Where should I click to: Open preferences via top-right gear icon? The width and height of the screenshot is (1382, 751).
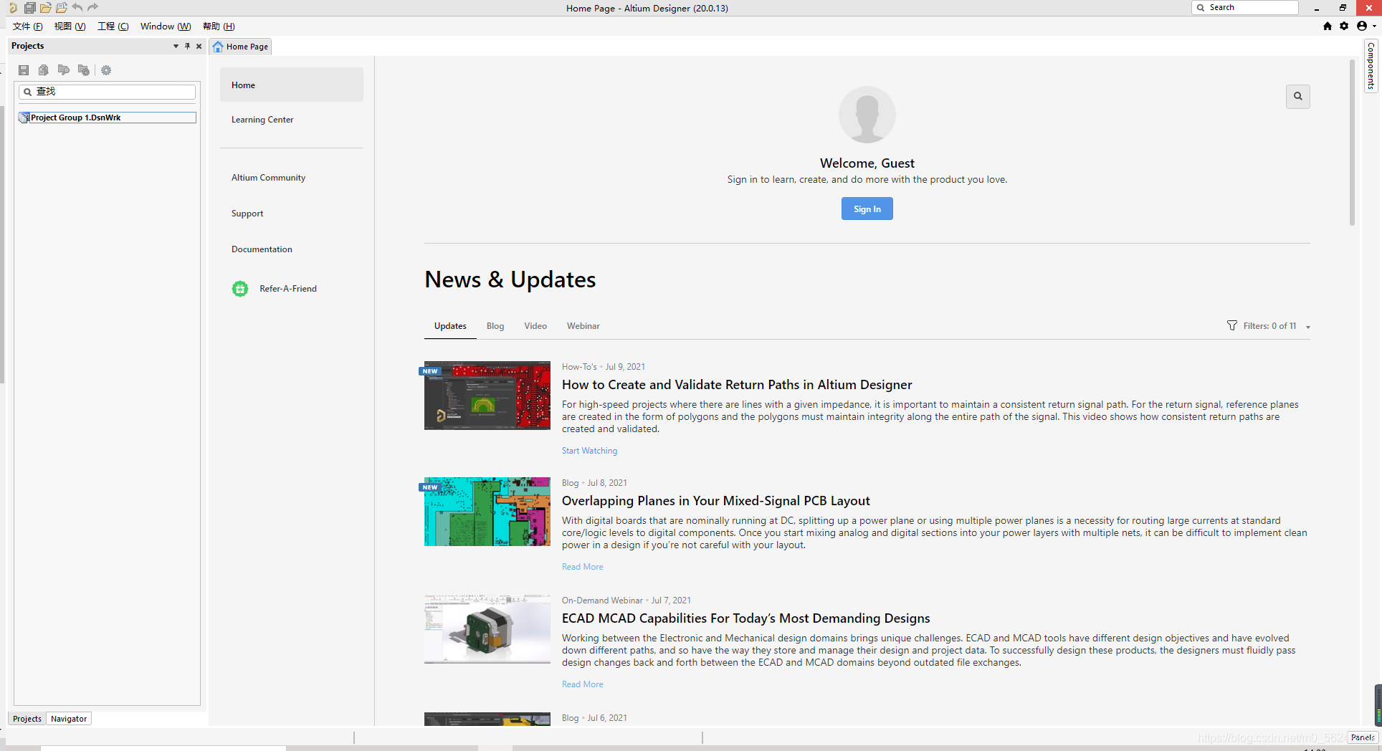click(1344, 26)
